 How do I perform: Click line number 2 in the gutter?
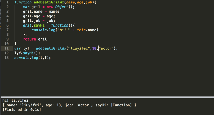pos(7,7)
